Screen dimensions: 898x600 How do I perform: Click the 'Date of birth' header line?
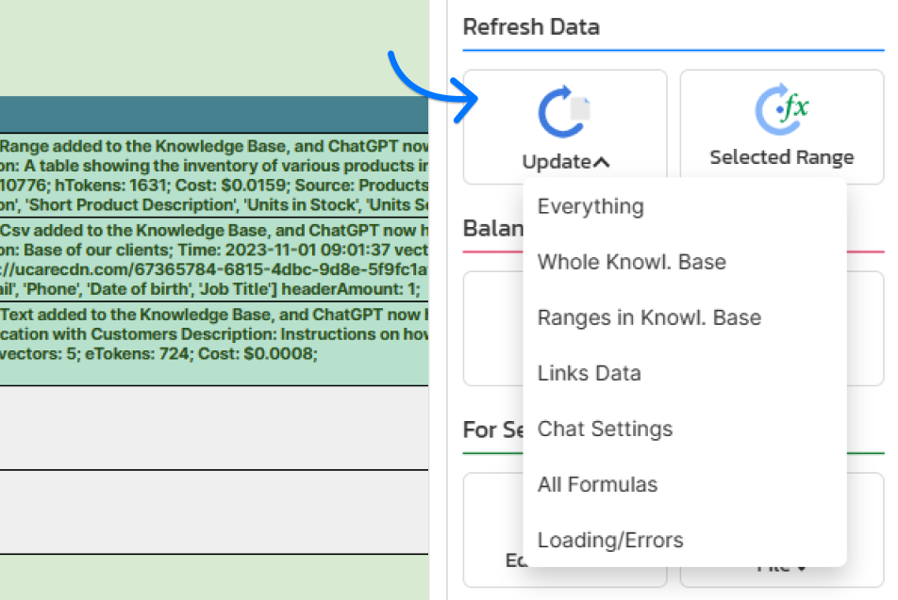pyautogui.click(x=210, y=289)
